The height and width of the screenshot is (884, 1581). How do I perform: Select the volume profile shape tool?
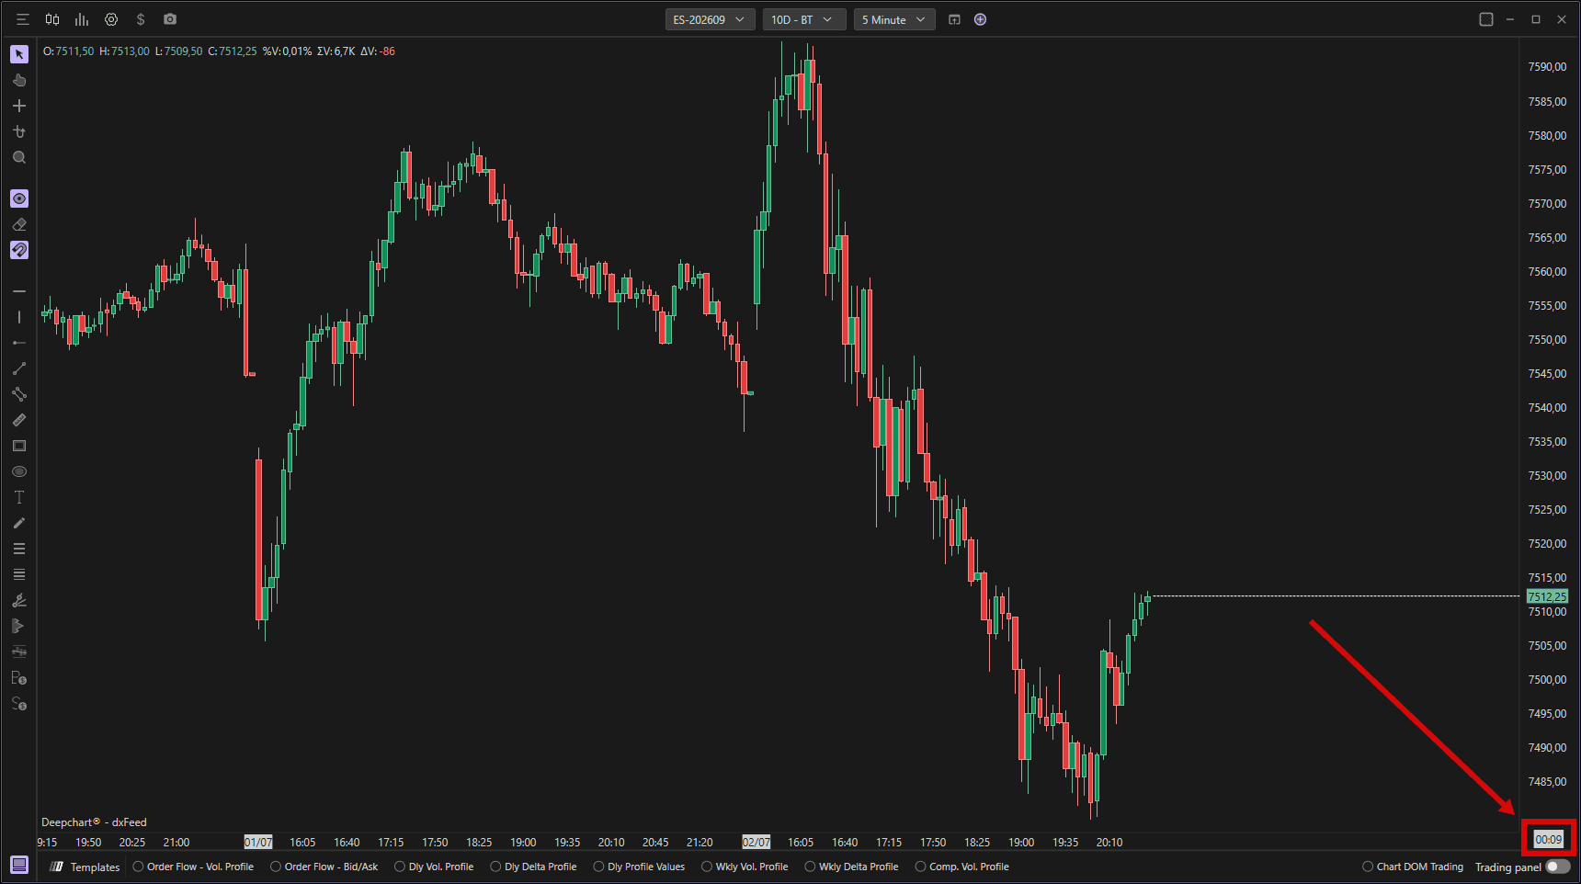19,626
